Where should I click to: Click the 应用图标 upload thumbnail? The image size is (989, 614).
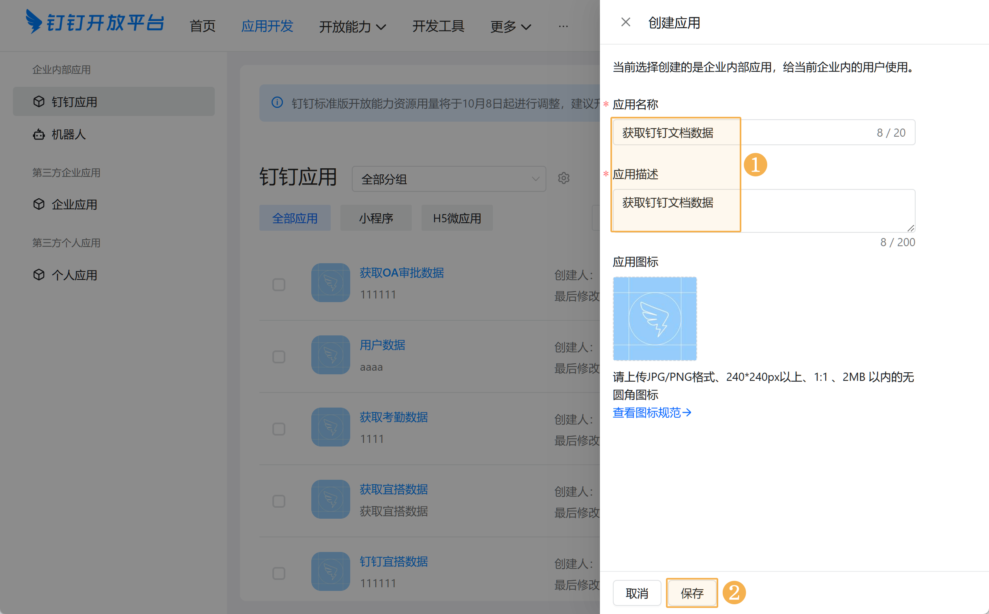[x=654, y=319]
